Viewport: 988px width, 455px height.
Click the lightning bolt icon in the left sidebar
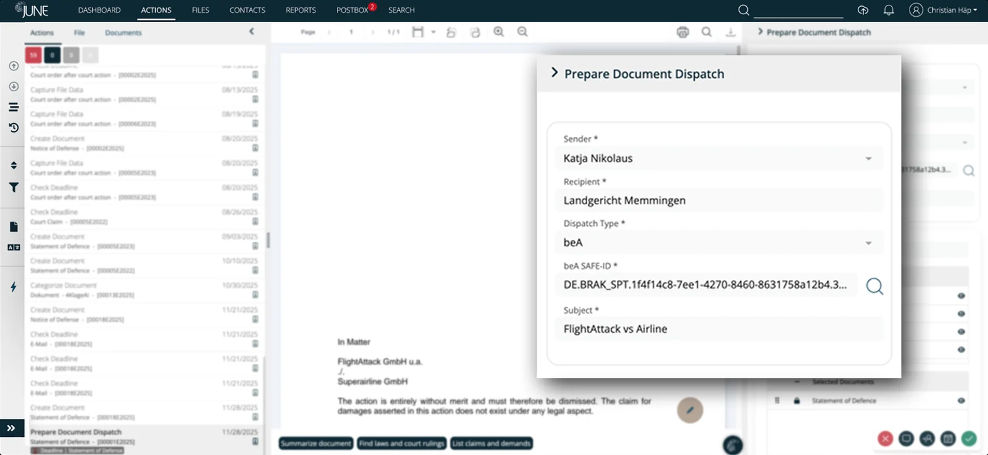click(x=14, y=287)
